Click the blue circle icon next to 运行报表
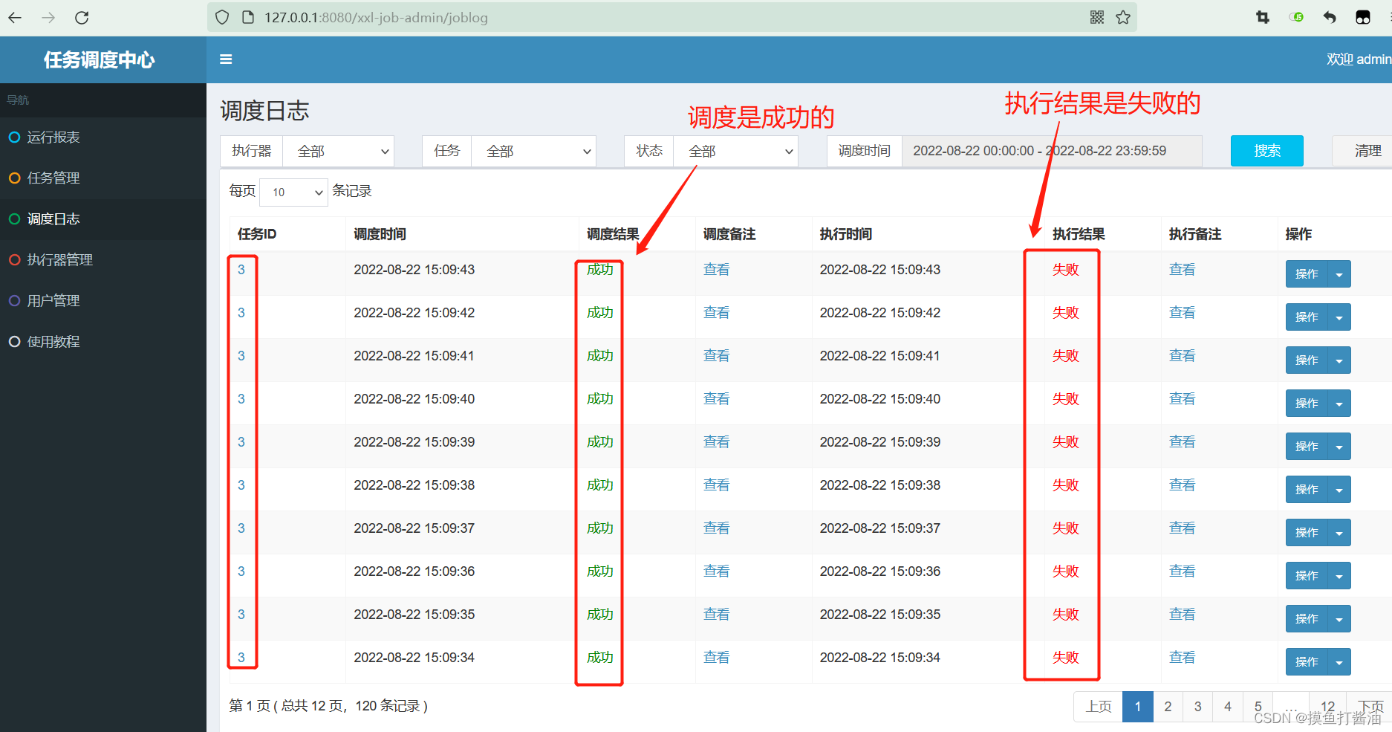1392x732 pixels. pos(14,137)
